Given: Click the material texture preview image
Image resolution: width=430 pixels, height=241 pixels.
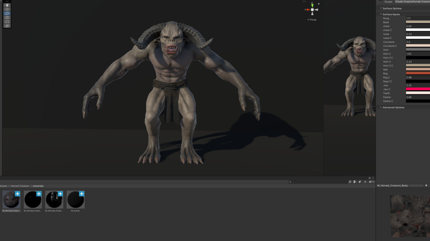Looking at the screenshot, I should [410, 216].
